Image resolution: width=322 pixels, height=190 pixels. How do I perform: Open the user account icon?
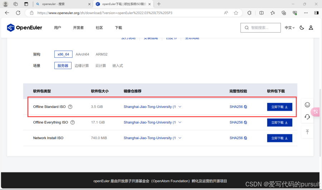[311, 28]
